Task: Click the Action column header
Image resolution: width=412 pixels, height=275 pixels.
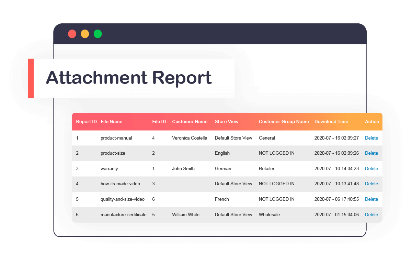Action: (372, 121)
